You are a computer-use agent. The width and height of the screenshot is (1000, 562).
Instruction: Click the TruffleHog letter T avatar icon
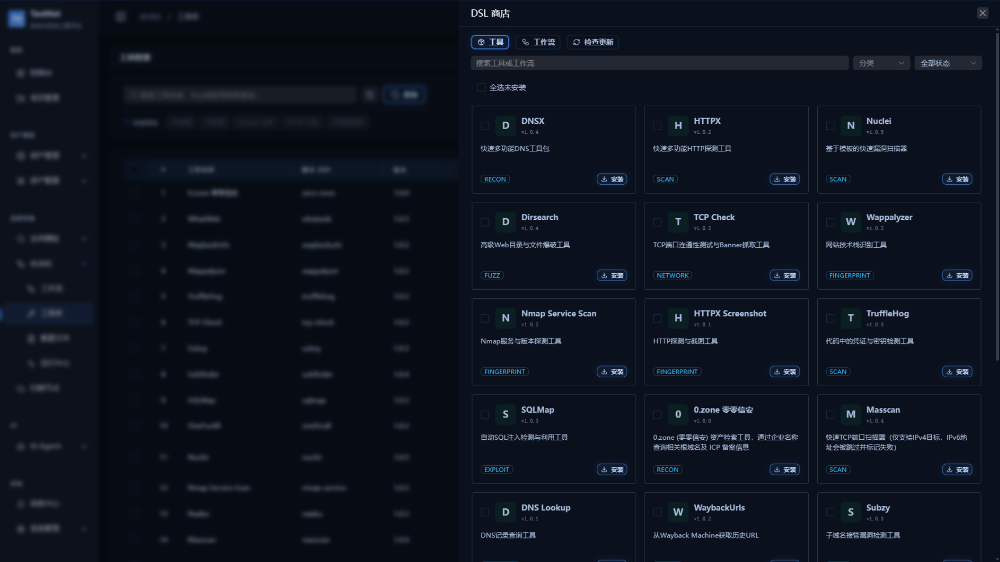(x=851, y=318)
